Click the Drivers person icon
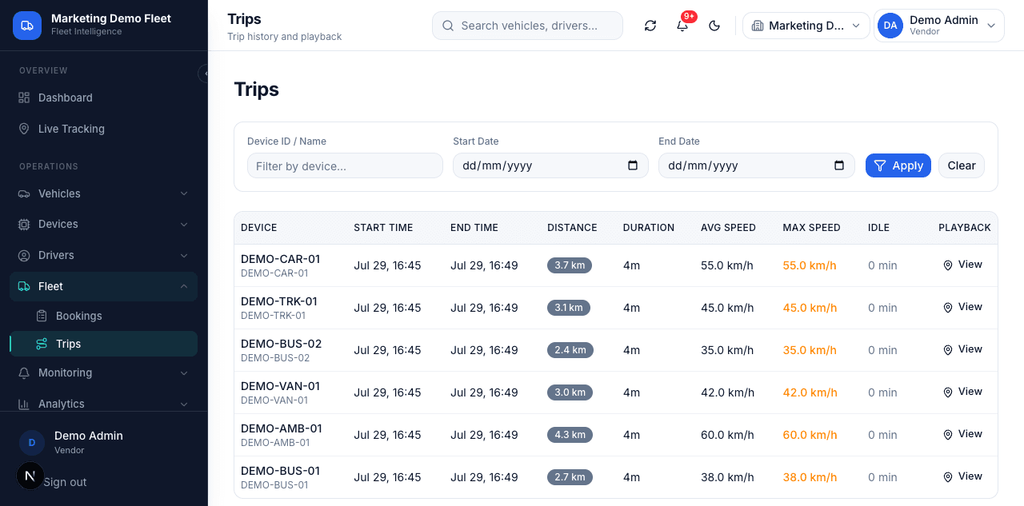Viewport: 1024px width, 506px height. pos(24,255)
